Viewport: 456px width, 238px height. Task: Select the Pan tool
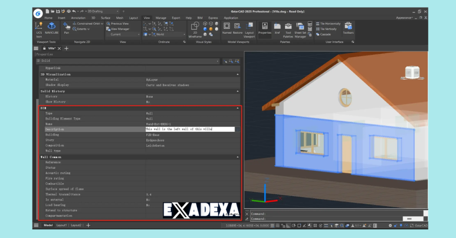[67, 28]
